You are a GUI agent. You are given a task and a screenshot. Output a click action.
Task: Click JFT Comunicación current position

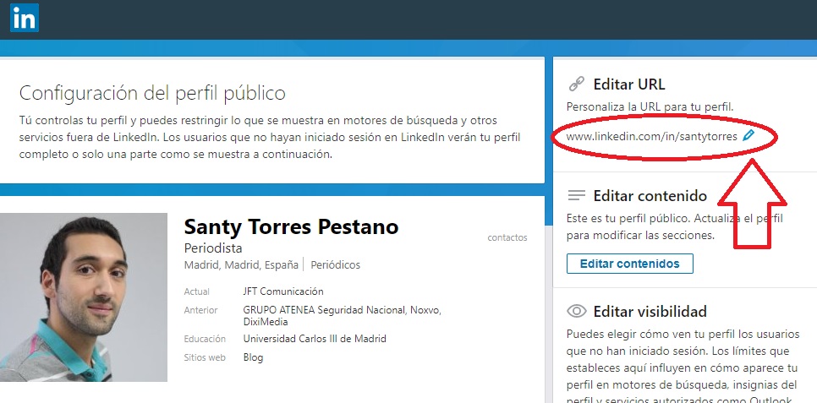tap(282, 291)
